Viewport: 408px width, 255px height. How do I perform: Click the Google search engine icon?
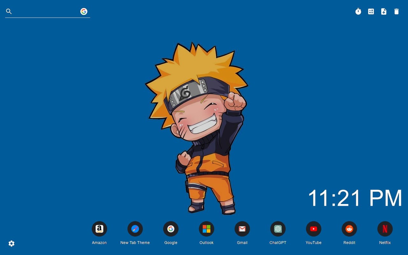pyautogui.click(x=84, y=11)
